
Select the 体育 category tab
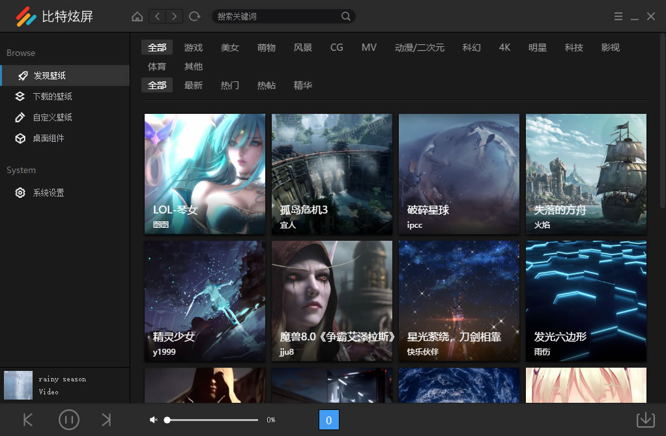[157, 66]
